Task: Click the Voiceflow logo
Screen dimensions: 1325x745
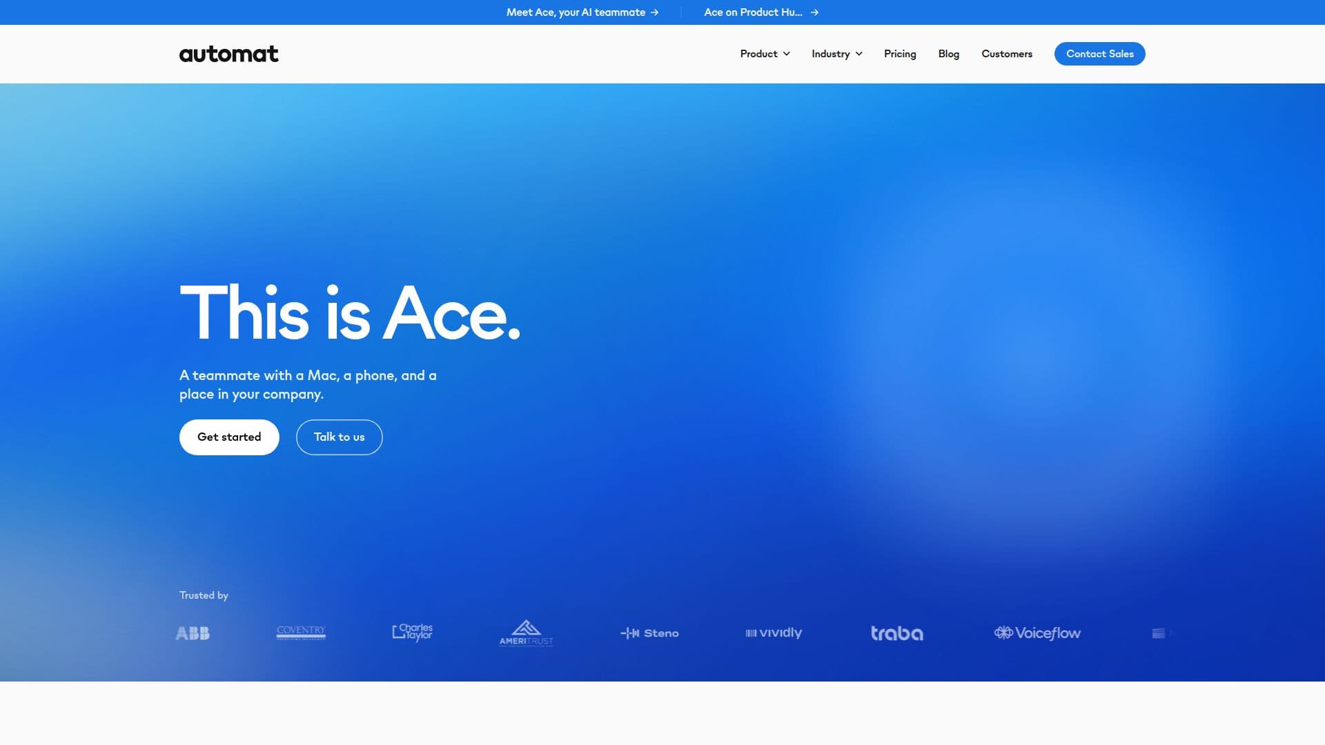Action: tap(1037, 633)
